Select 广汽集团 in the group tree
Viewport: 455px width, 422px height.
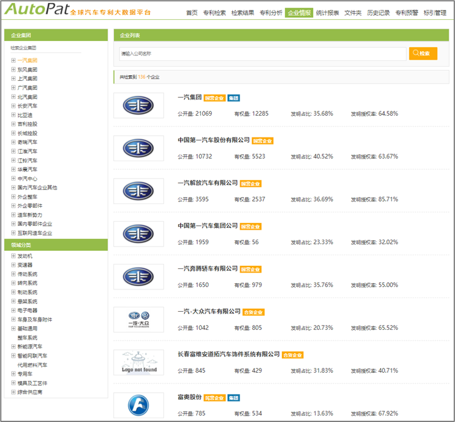point(27,88)
